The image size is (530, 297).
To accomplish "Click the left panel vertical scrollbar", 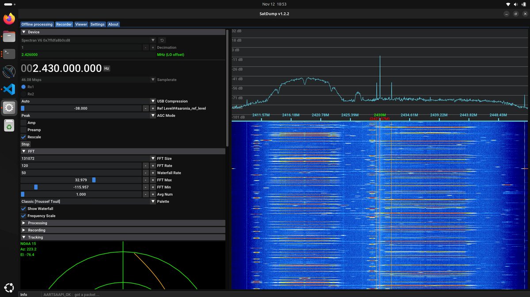I will pos(227,88).
